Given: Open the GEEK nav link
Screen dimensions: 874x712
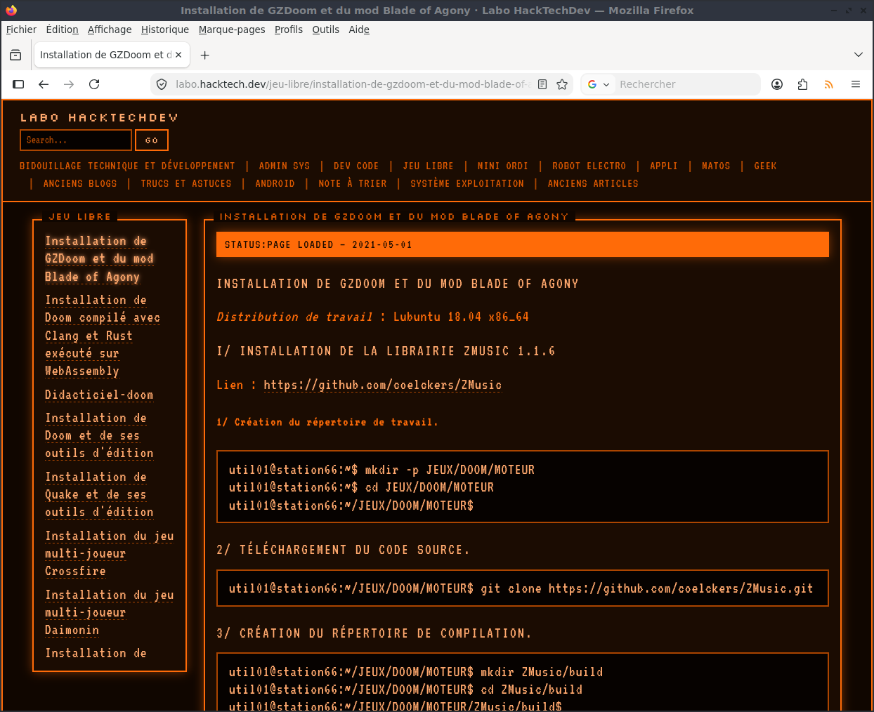Looking at the screenshot, I should (x=765, y=166).
